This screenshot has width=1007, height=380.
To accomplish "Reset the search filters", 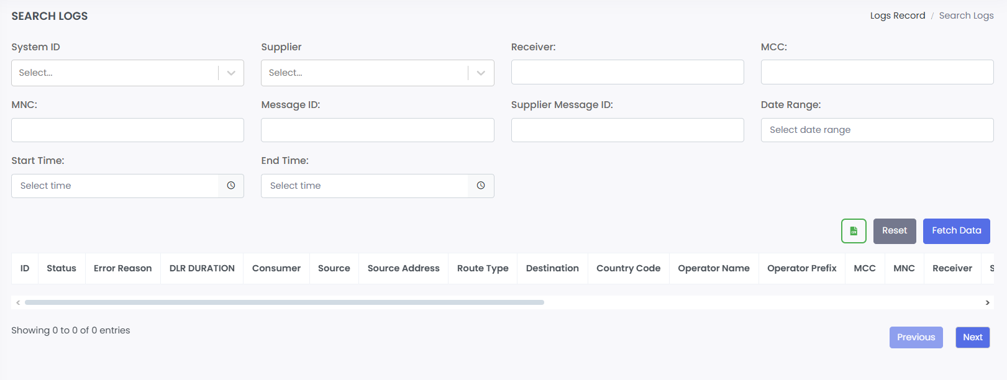I will (894, 231).
